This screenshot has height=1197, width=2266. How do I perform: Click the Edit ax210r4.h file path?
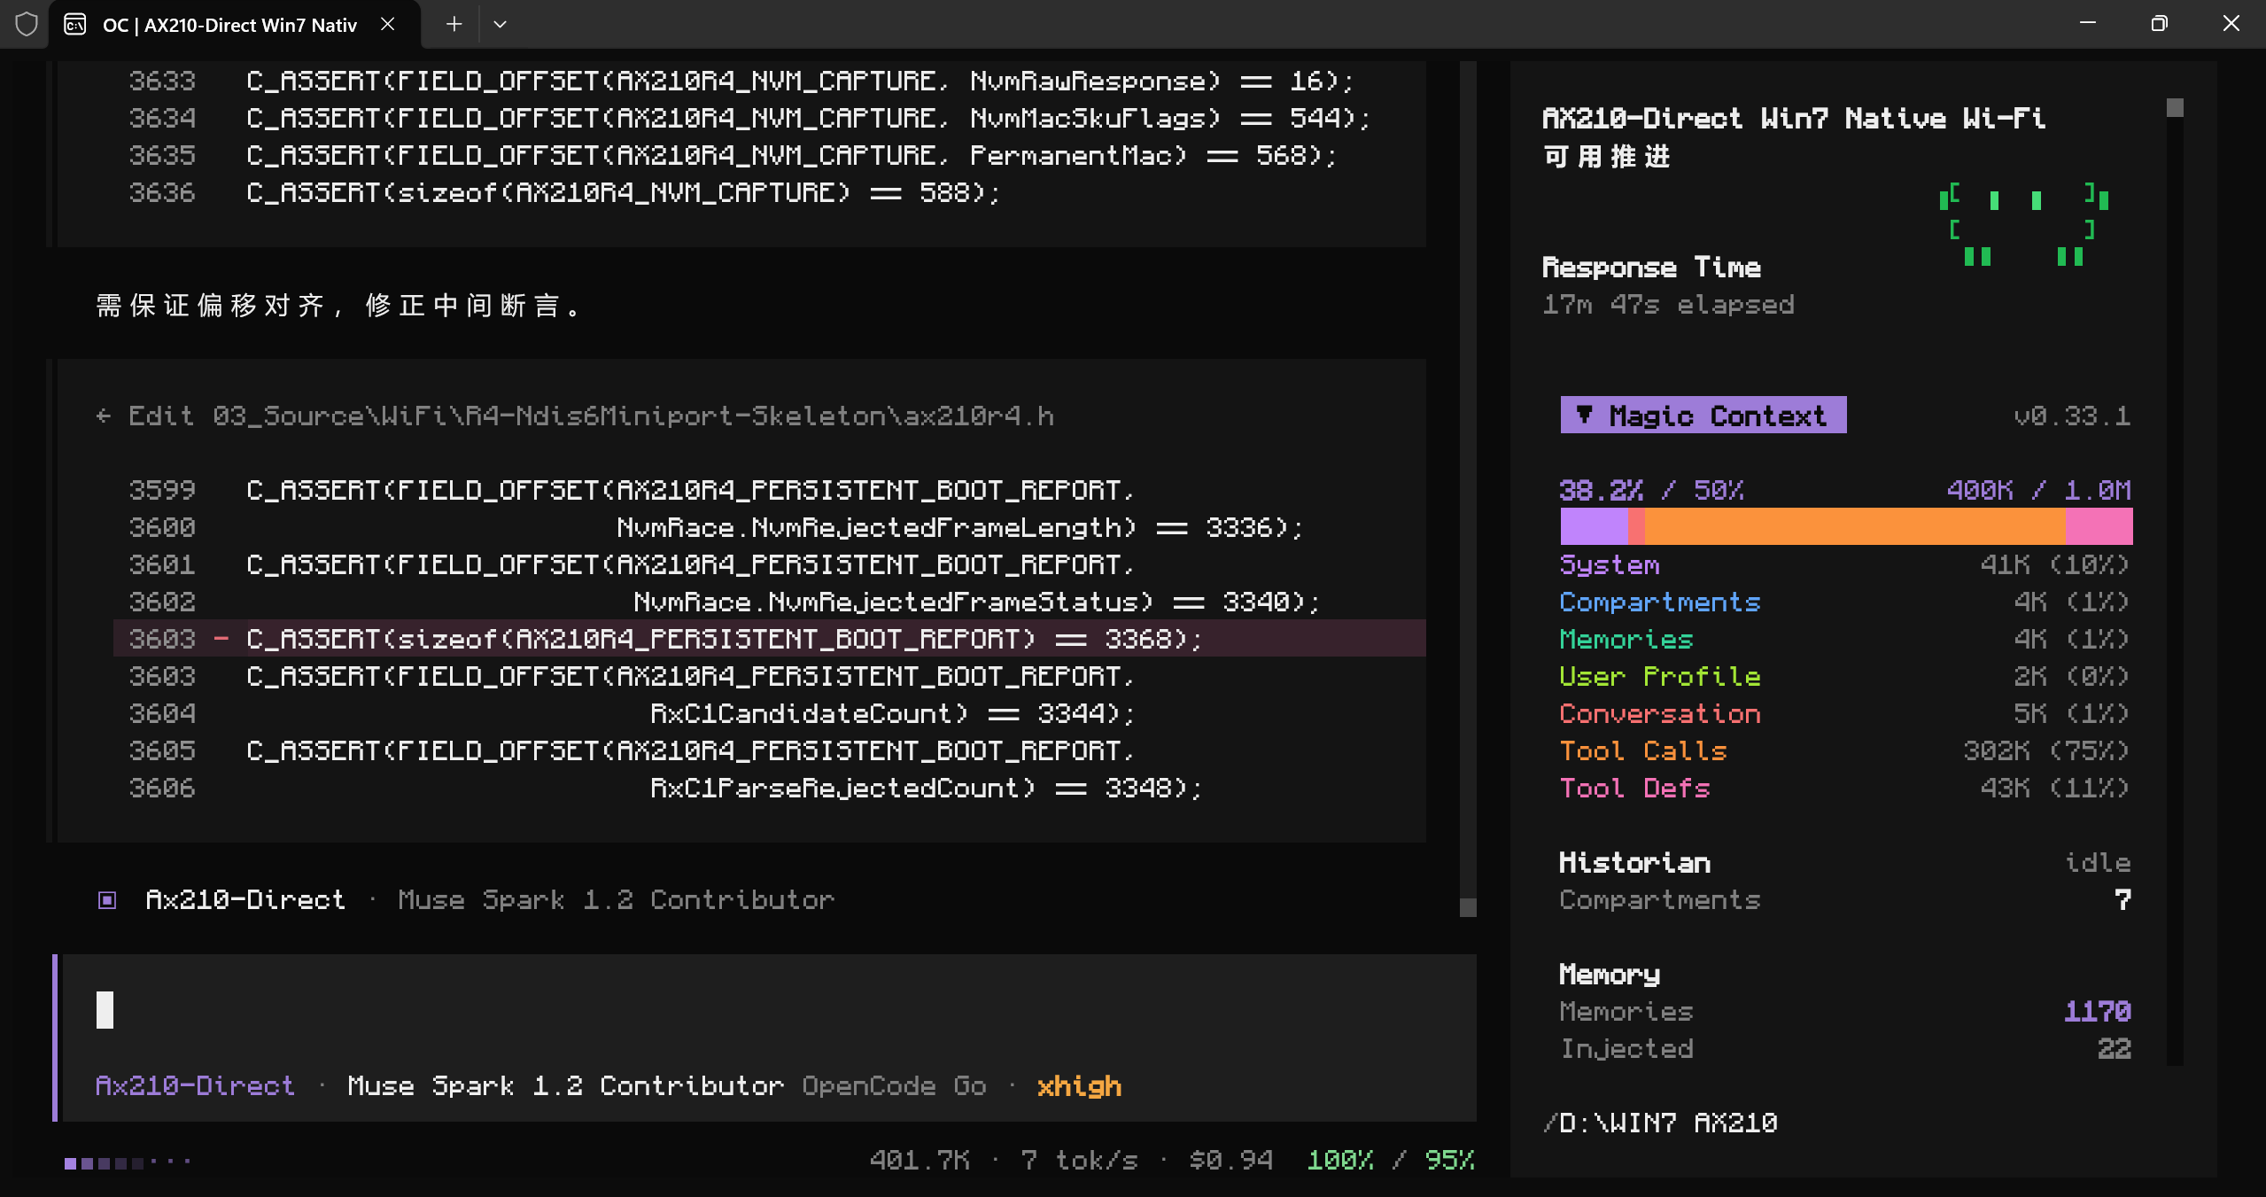(633, 416)
